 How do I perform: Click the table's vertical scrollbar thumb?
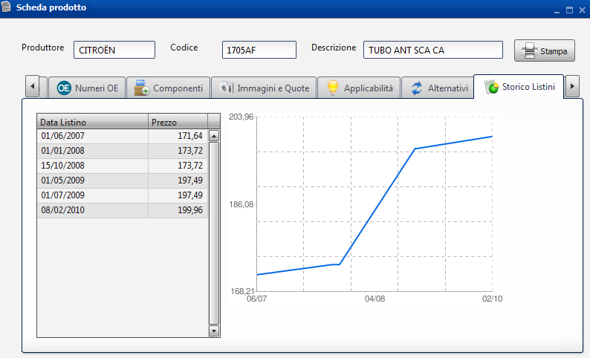(214, 233)
